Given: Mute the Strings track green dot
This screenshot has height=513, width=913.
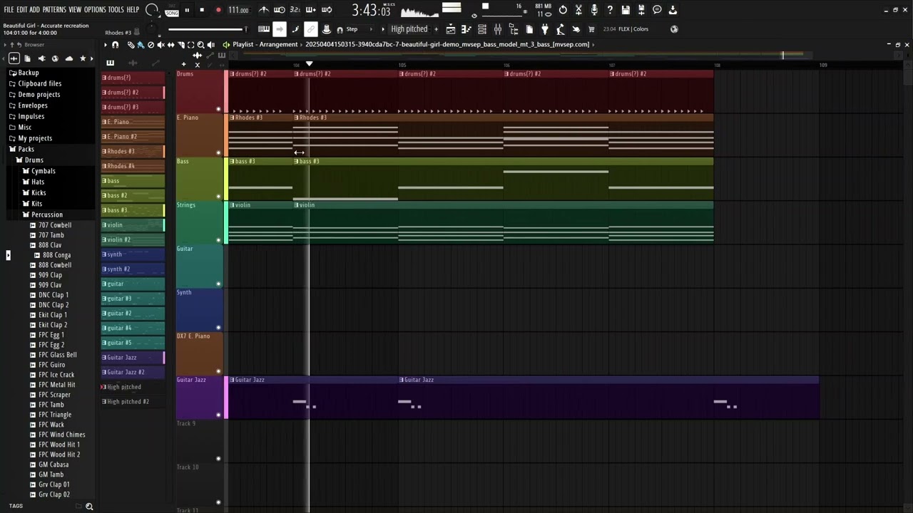Looking at the screenshot, I should tap(218, 240).
